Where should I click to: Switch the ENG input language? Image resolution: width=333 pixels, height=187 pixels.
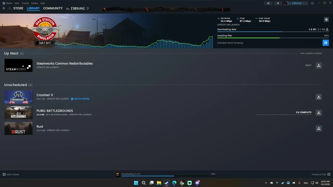pyautogui.click(x=306, y=183)
